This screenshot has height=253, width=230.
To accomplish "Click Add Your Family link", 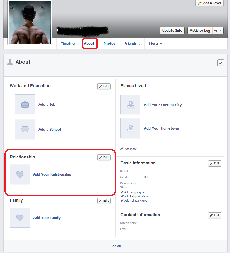I will (47, 218).
